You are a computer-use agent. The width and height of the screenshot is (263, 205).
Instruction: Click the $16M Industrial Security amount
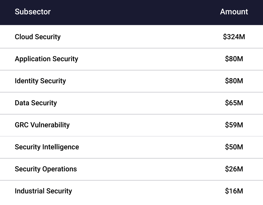[234, 191]
